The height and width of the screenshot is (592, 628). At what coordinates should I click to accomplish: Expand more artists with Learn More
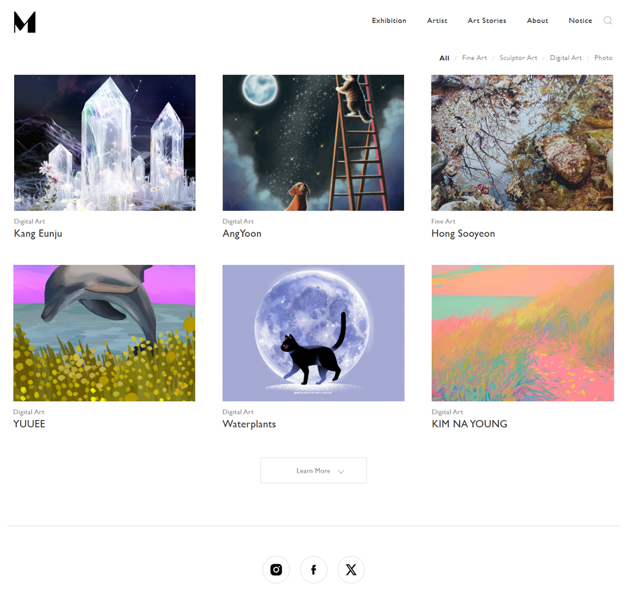313,471
